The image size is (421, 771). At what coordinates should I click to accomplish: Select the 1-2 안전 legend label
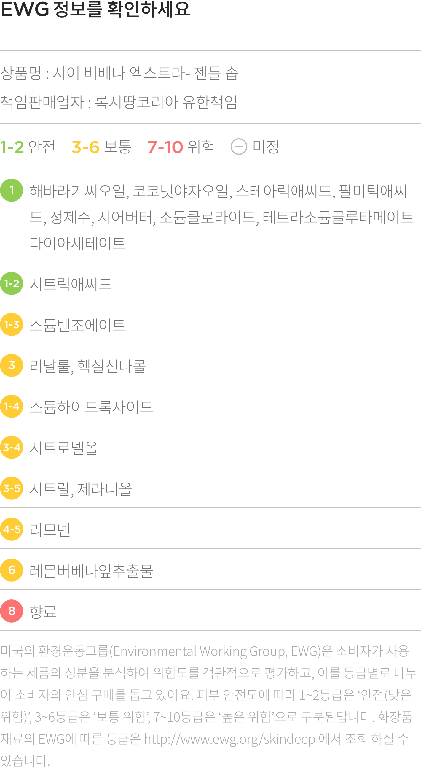coord(28,147)
